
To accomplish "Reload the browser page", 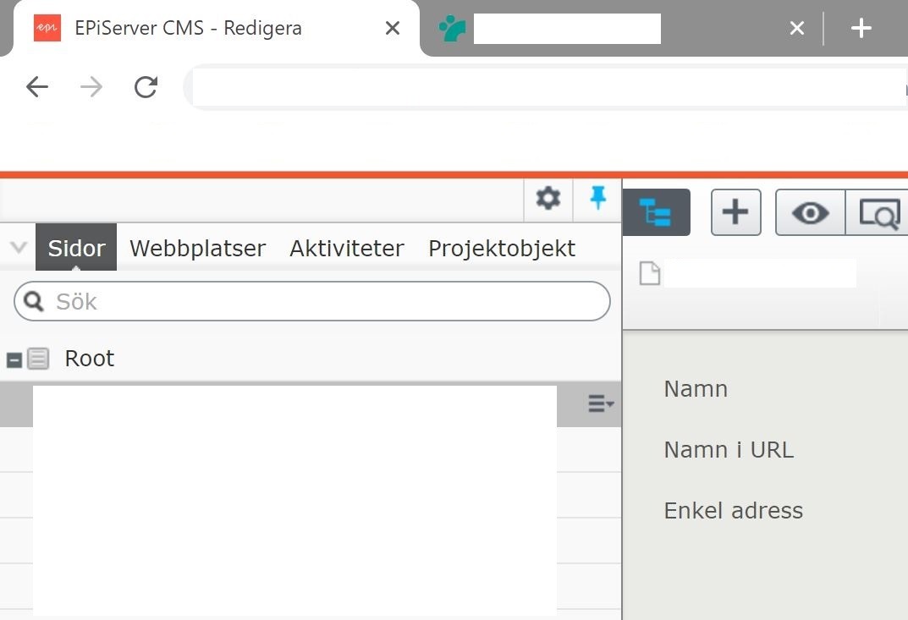I will (x=146, y=86).
